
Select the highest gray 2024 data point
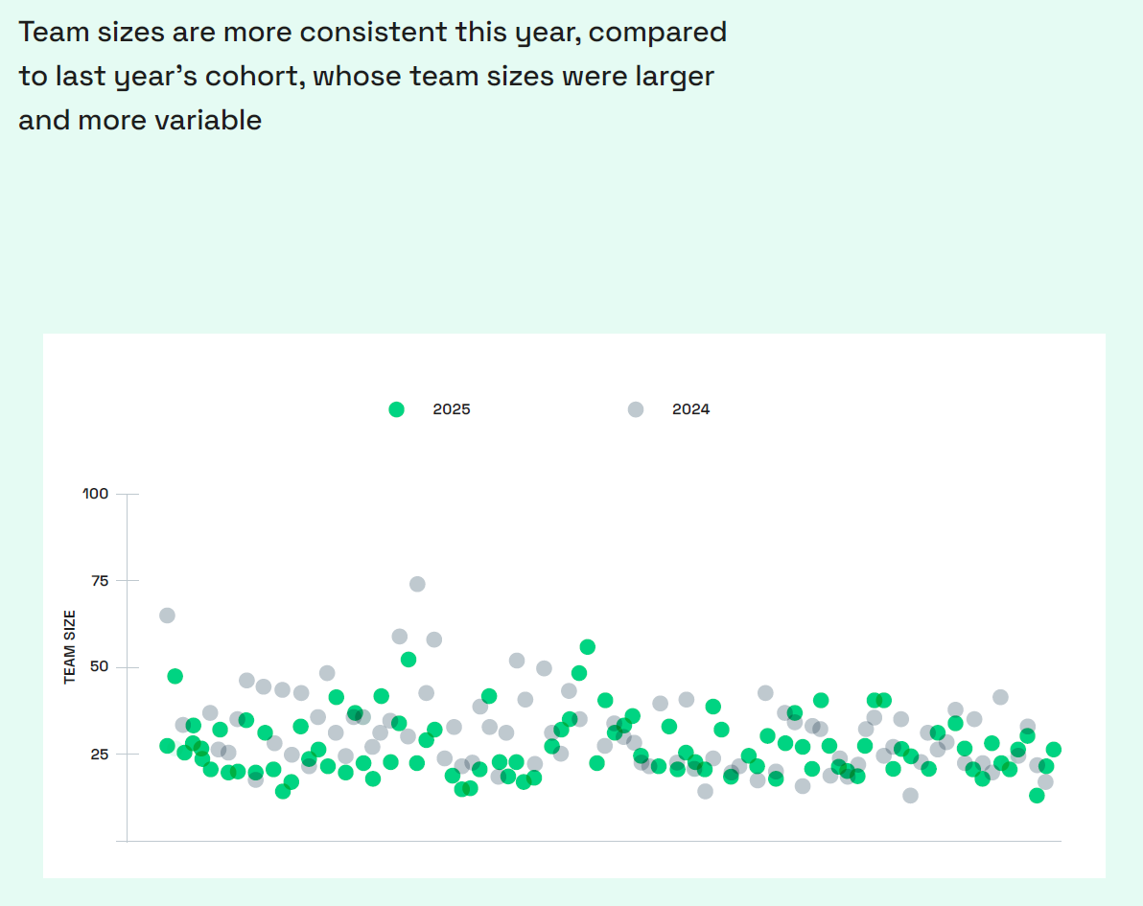pyautogui.click(x=417, y=584)
